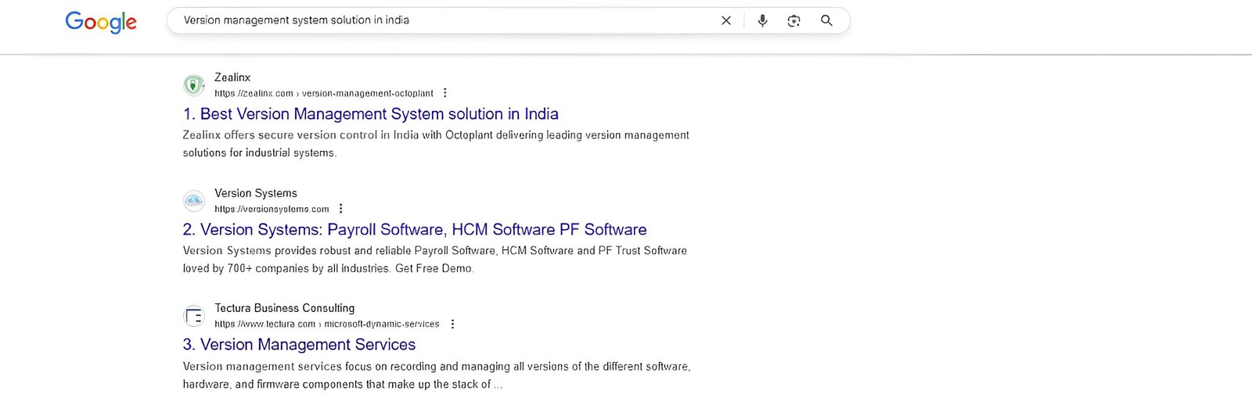The width and height of the screenshot is (1252, 405).
Task: Click the zealinx.com version-management-octoplant URL
Action: [324, 93]
